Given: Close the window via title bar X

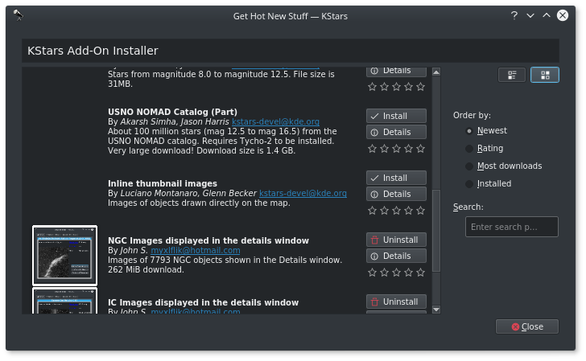Looking at the screenshot, I should 563,16.
